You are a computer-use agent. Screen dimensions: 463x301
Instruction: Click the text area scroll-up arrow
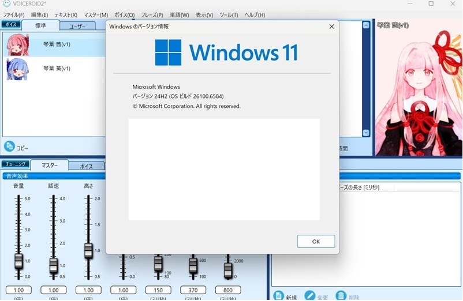pyautogui.click(x=366, y=25)
